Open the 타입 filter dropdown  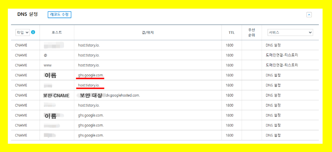[x=22, y=33]
